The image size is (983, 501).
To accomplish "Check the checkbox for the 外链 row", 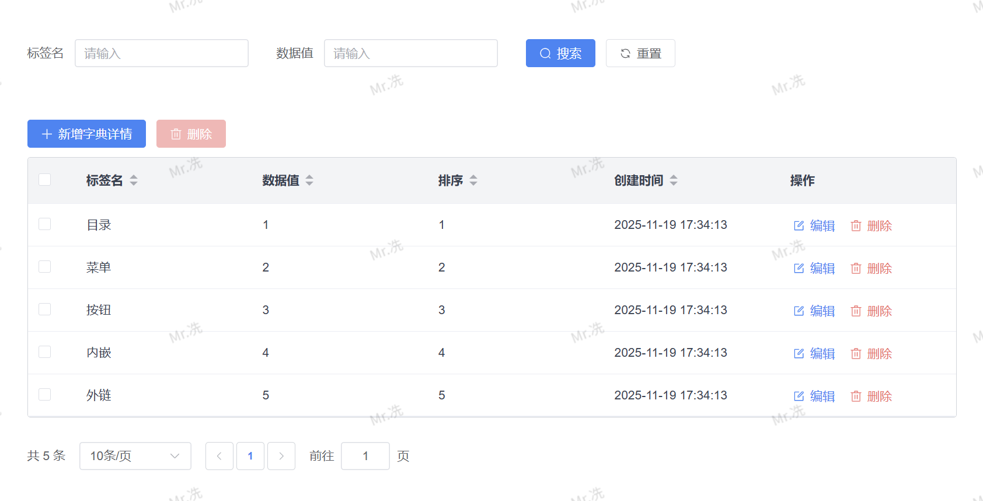I will click(x=44, y=394).
